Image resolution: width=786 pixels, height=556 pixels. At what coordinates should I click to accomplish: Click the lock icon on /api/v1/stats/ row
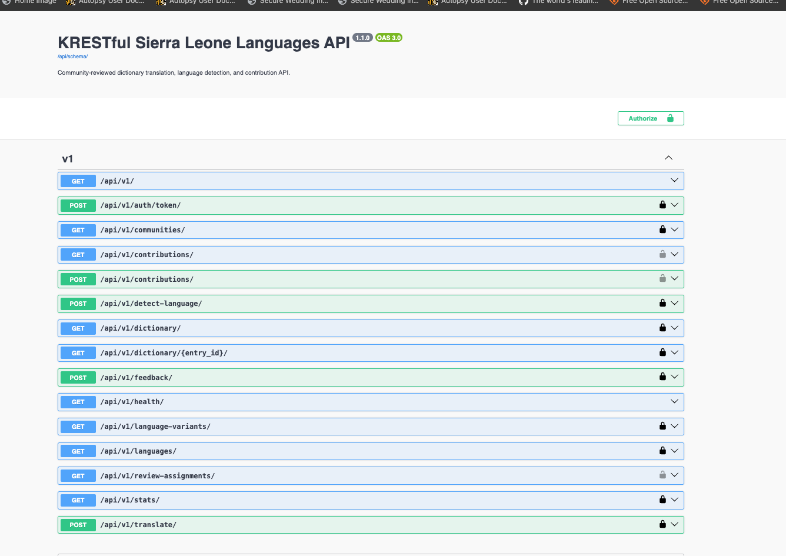[662, 500]
